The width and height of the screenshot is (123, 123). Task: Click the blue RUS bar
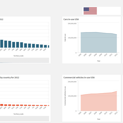tap(6, 44)
